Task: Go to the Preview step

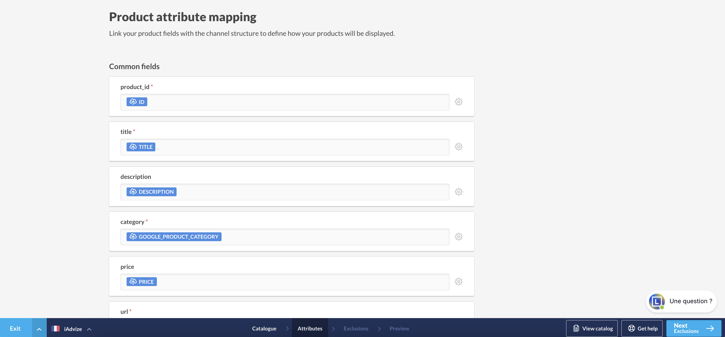Action: pos(399,328)
